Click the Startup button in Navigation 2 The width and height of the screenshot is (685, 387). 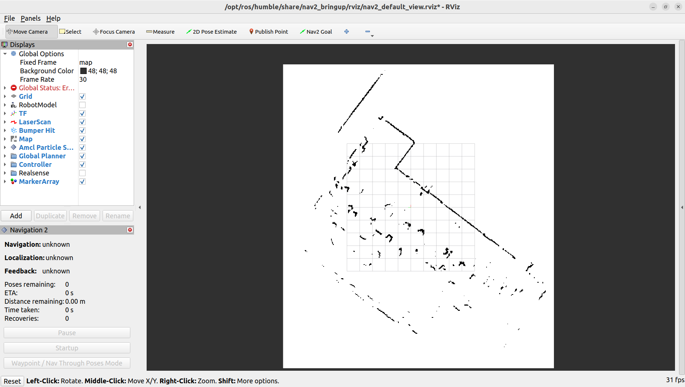tap(67, 347)
